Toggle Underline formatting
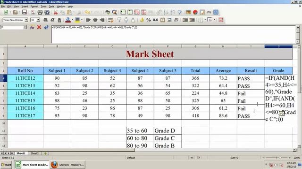The image size is (302, 169). [x=59, y=20]
